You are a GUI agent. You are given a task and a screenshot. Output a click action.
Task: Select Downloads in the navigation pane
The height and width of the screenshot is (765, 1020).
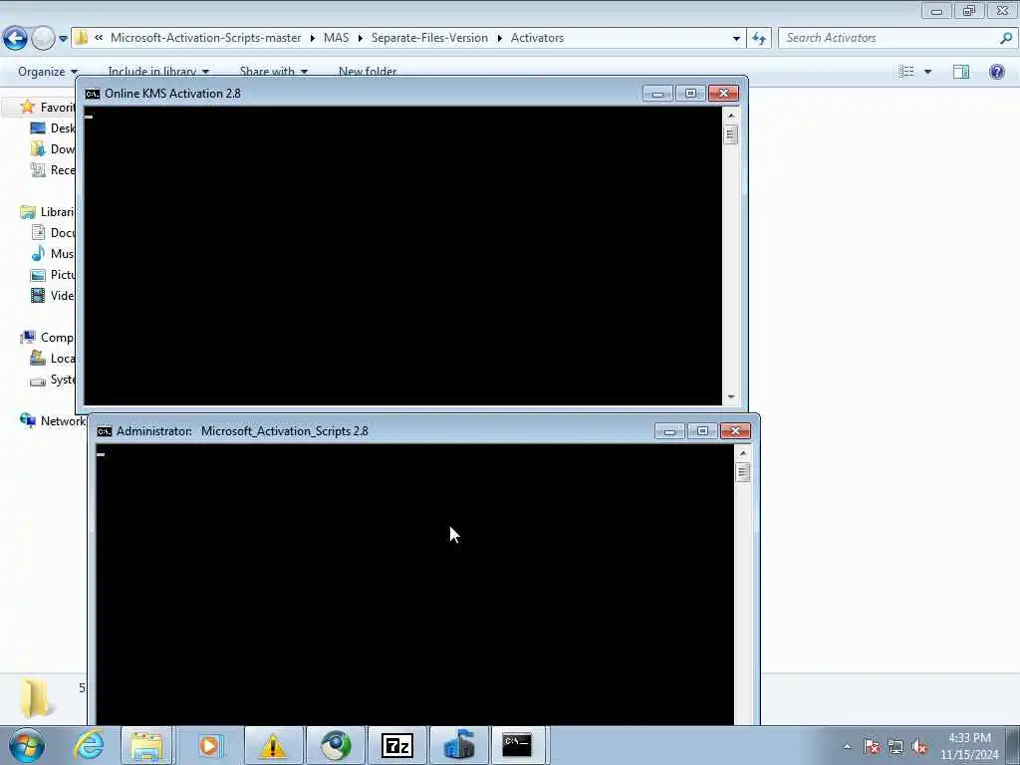[52, 149]
